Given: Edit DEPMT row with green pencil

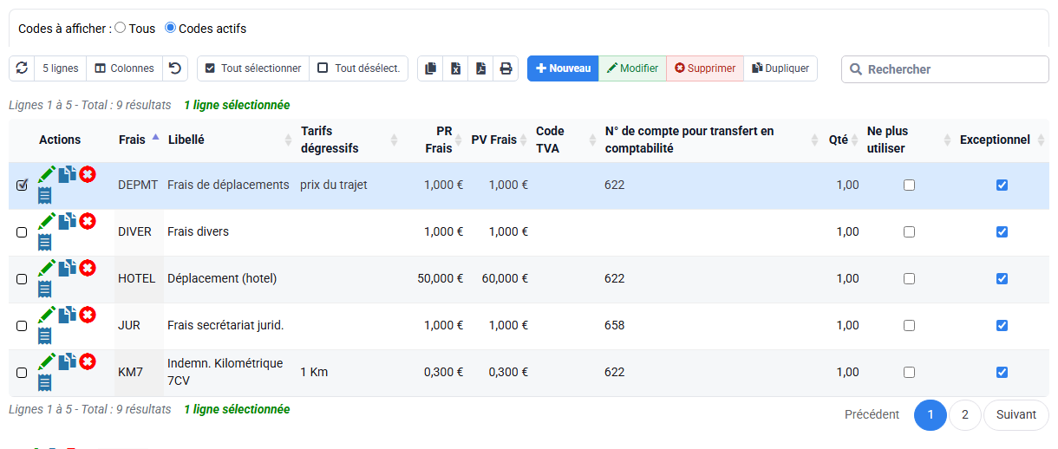Looking at the screenshot, I should [x=47, y=174].
